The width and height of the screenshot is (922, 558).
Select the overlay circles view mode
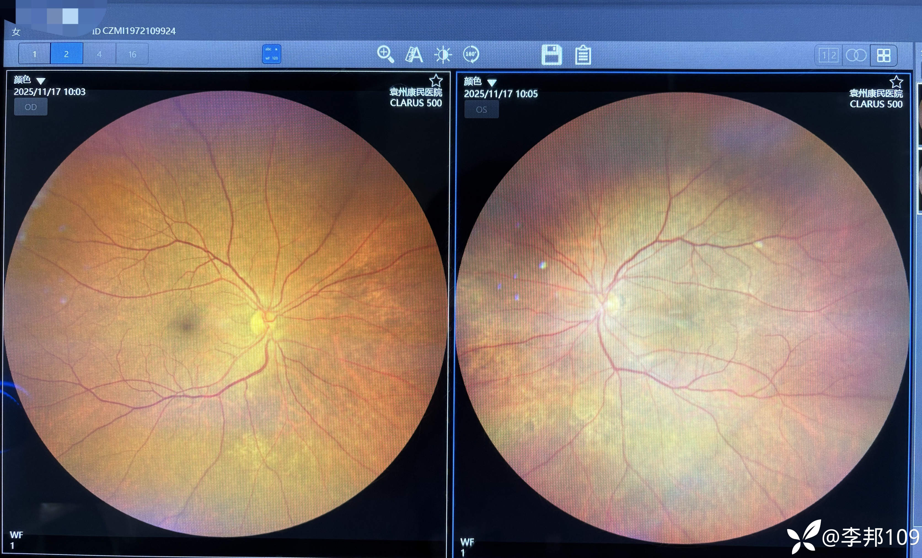(856, 56)
